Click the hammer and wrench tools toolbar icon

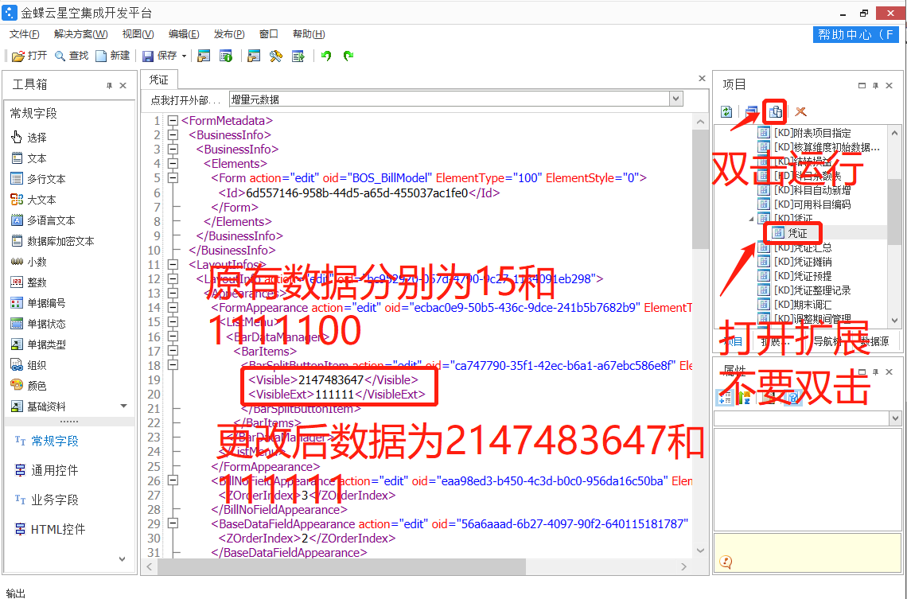tap(276, 56)
